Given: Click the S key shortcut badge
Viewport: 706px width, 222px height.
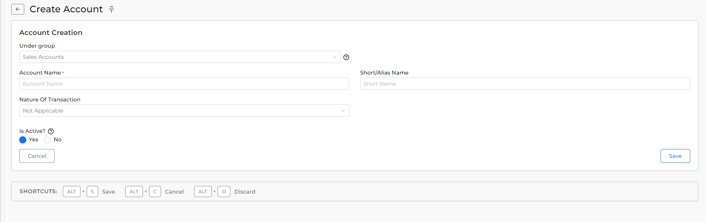Looking at the screenshot, I should pyautogui.click(x=92, y=191).
